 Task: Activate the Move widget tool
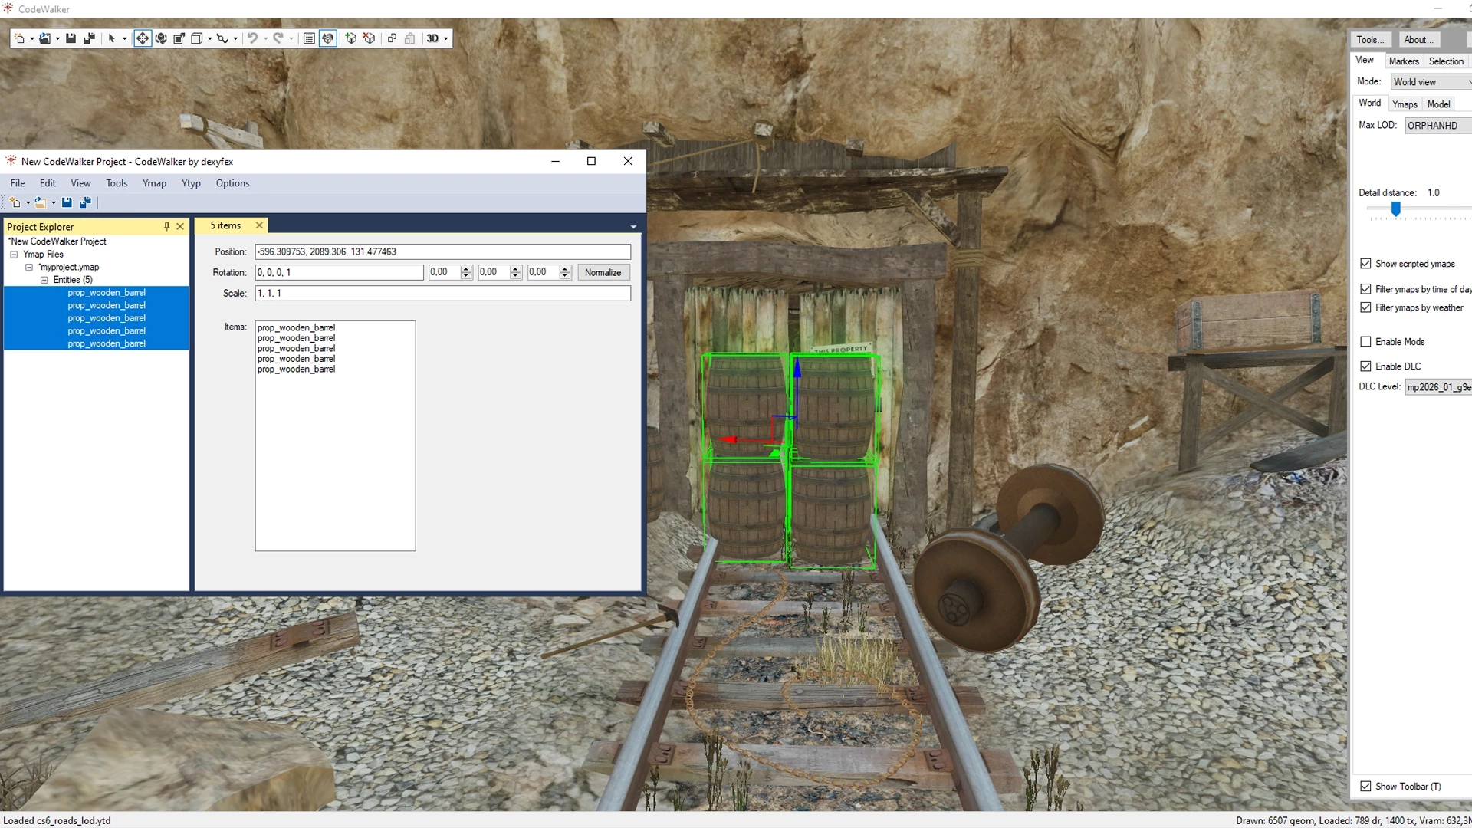143,38
